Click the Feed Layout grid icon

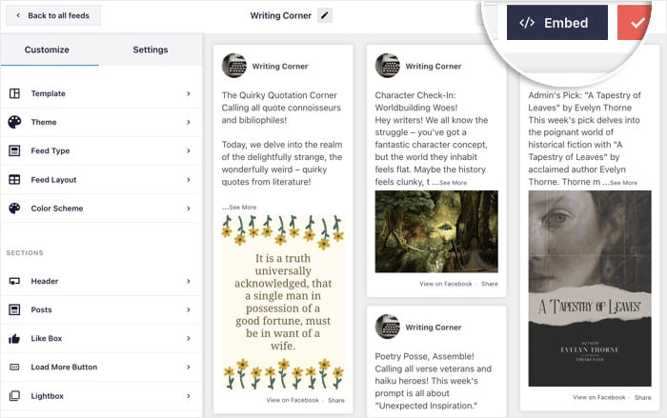[x=14, y=179]
